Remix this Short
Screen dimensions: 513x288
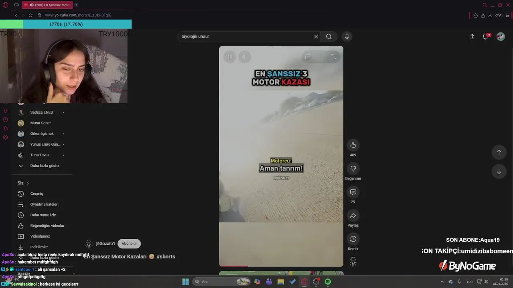click(x=353, y=239)
